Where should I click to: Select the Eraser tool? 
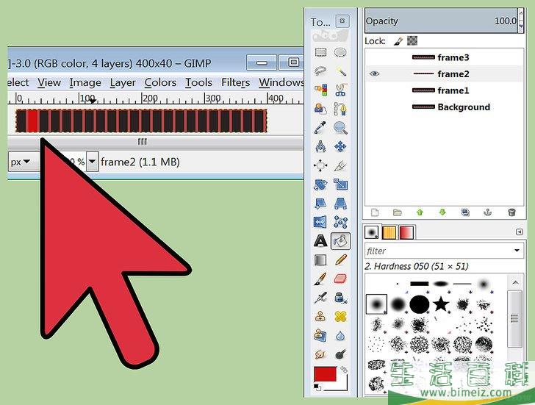340,279
